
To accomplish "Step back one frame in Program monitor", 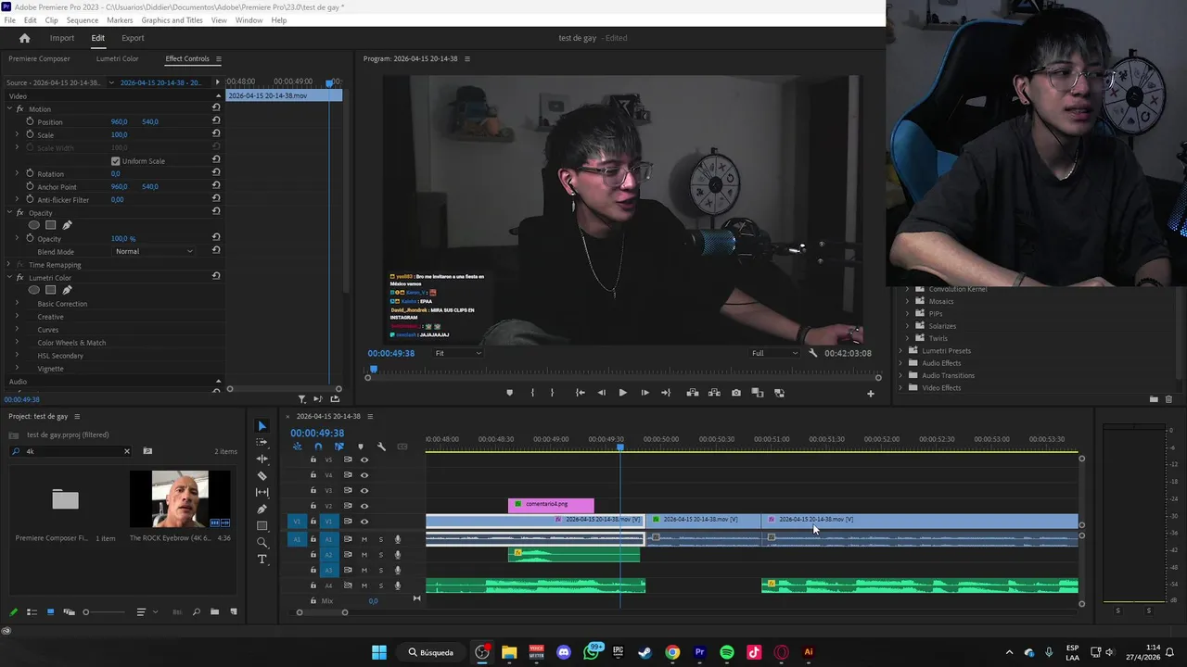I will 601,393.
